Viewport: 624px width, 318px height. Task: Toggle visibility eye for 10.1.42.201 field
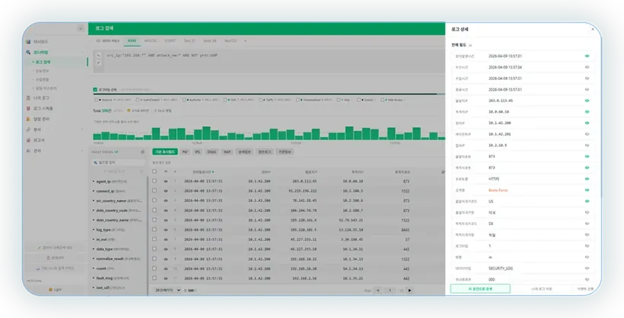587,134
